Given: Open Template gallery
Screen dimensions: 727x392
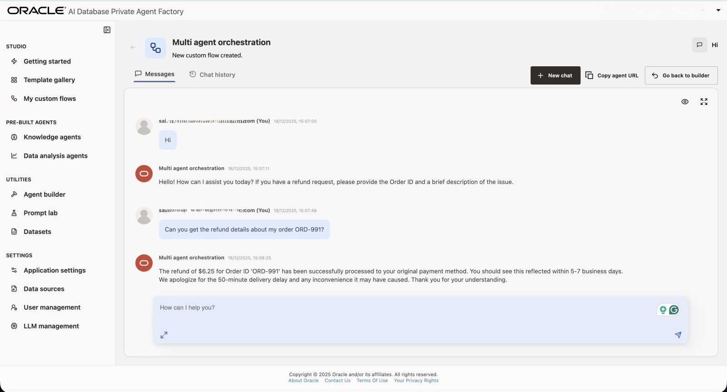Looking at the screenshot, I should pyautogui.click(x=50, y=80).
